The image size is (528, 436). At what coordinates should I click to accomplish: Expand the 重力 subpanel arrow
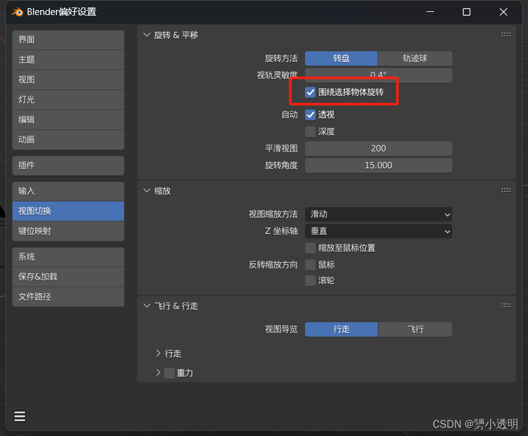click(158, 372)
